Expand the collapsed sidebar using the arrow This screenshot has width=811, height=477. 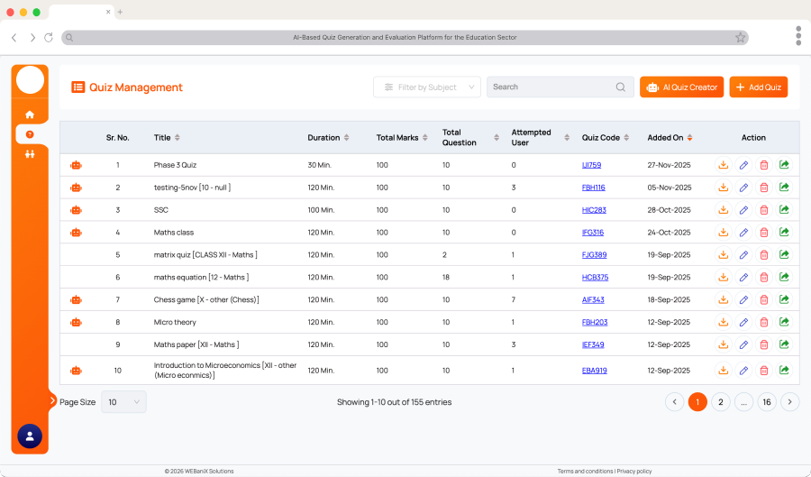[x=52, y=400]
